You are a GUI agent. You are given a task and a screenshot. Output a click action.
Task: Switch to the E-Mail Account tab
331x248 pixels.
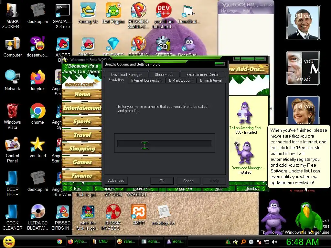(181, 80)
